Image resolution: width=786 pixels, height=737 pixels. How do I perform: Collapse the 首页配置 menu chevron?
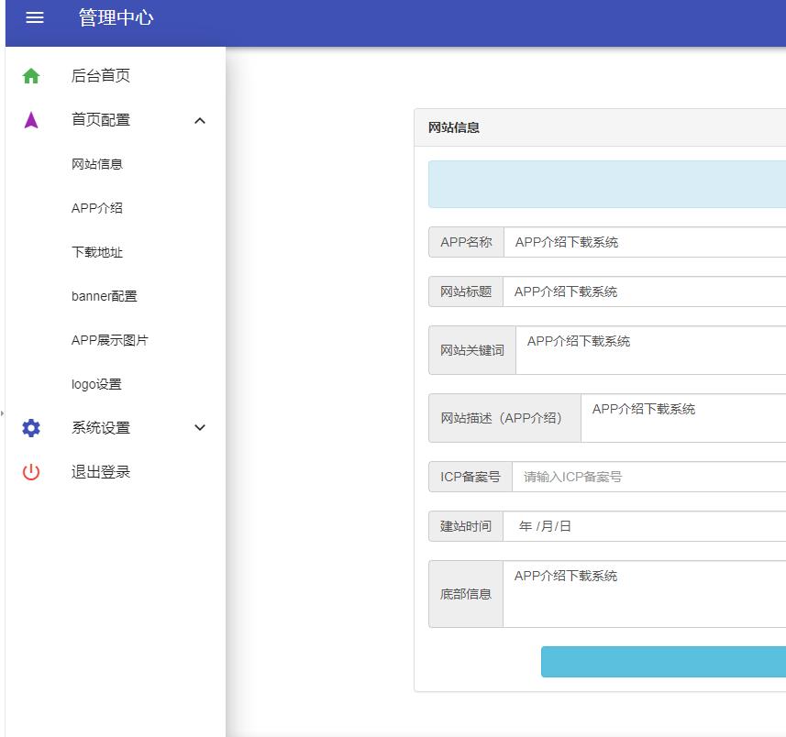coord(200,120)
